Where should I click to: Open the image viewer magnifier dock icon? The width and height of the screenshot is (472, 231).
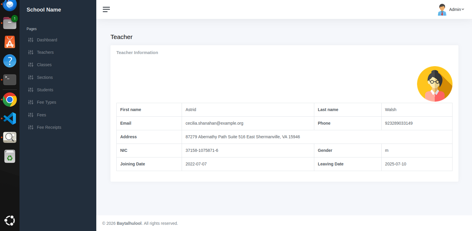click(x=10, y=137)
